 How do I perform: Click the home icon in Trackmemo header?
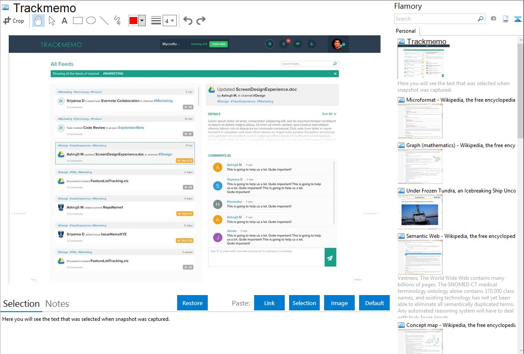tap(270, 44)
